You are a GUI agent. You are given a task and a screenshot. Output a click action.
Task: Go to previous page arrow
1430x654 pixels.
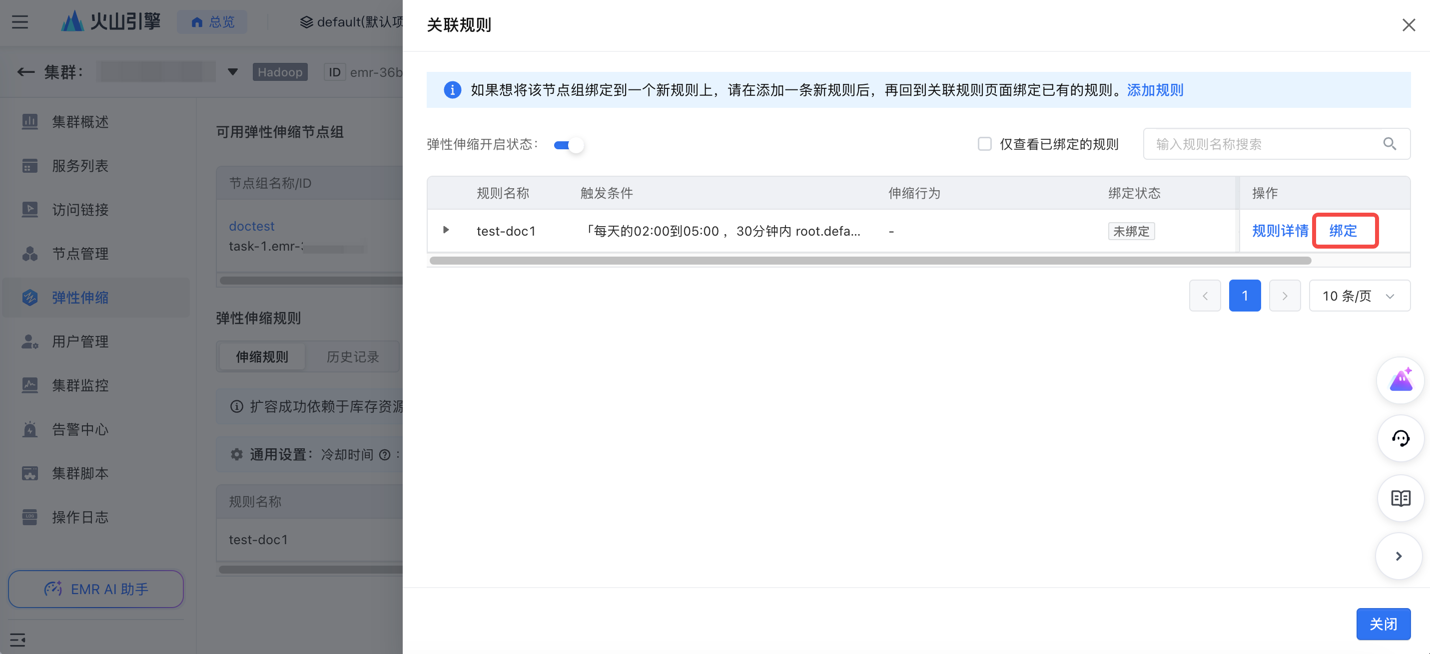[1205, 296]
